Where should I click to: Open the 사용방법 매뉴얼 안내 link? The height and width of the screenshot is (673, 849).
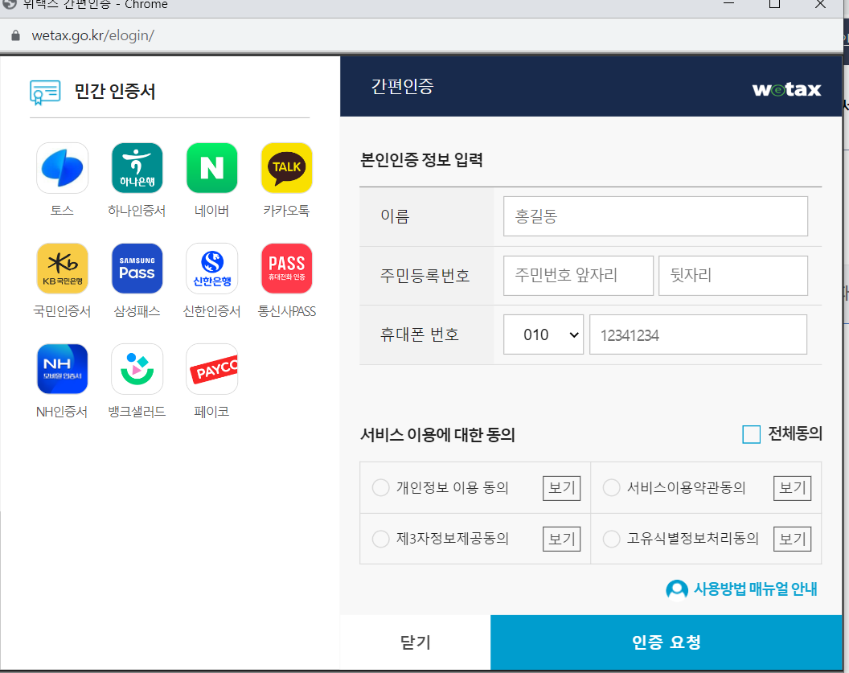[x=755, y=589]
